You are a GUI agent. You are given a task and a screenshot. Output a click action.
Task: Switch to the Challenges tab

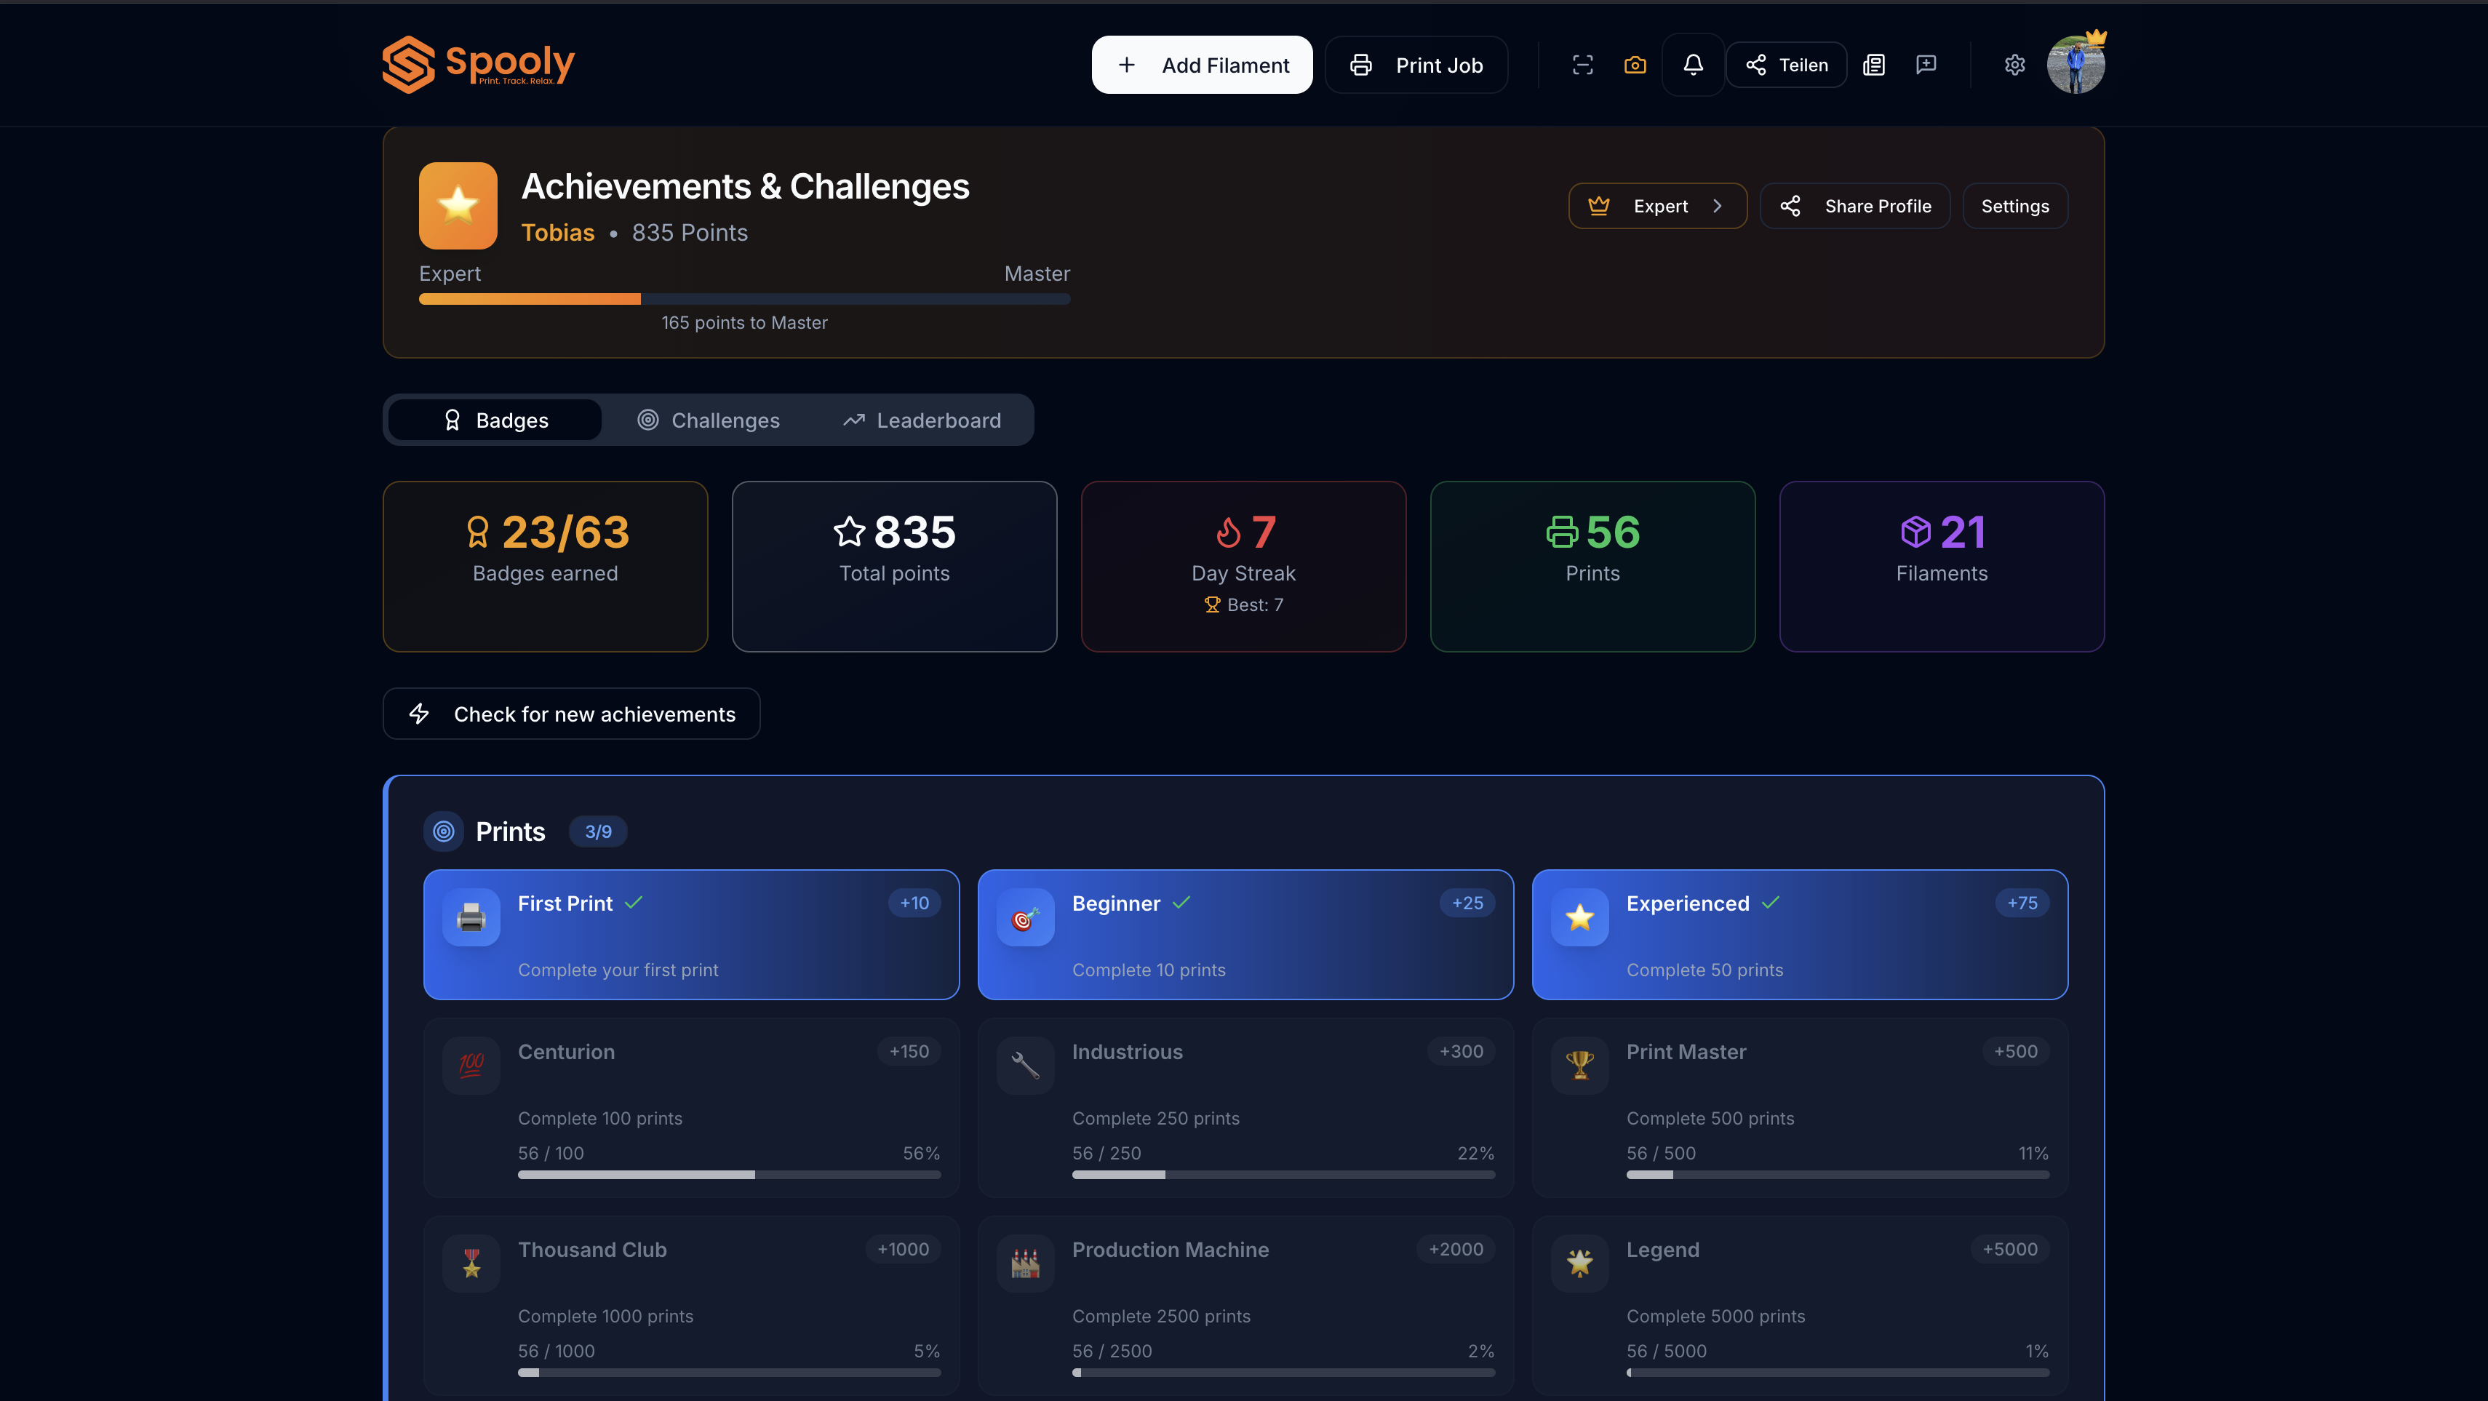click(x=708, y=420)
